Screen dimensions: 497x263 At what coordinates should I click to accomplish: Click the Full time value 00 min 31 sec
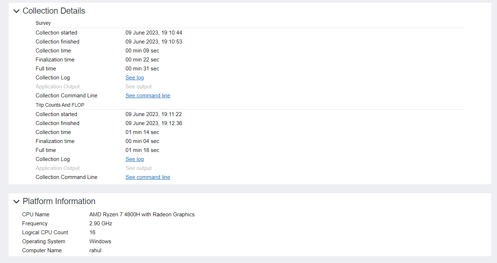[x=142, y=68]
